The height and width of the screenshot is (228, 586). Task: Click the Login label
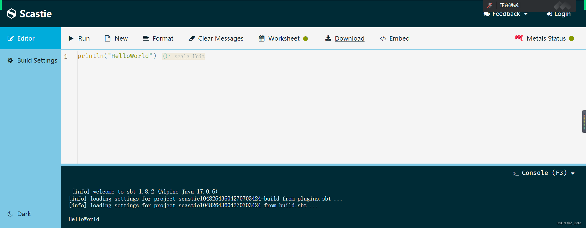(562, 14)
